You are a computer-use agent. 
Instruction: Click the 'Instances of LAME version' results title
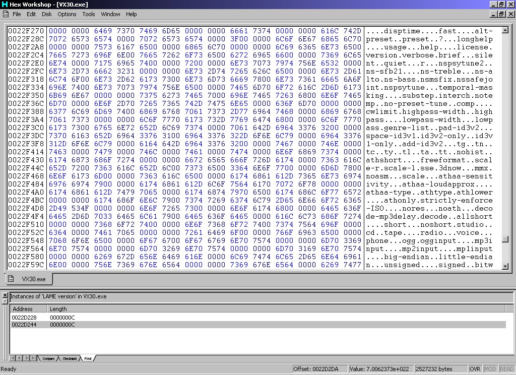pyautogui.click(x=58, y=296)
